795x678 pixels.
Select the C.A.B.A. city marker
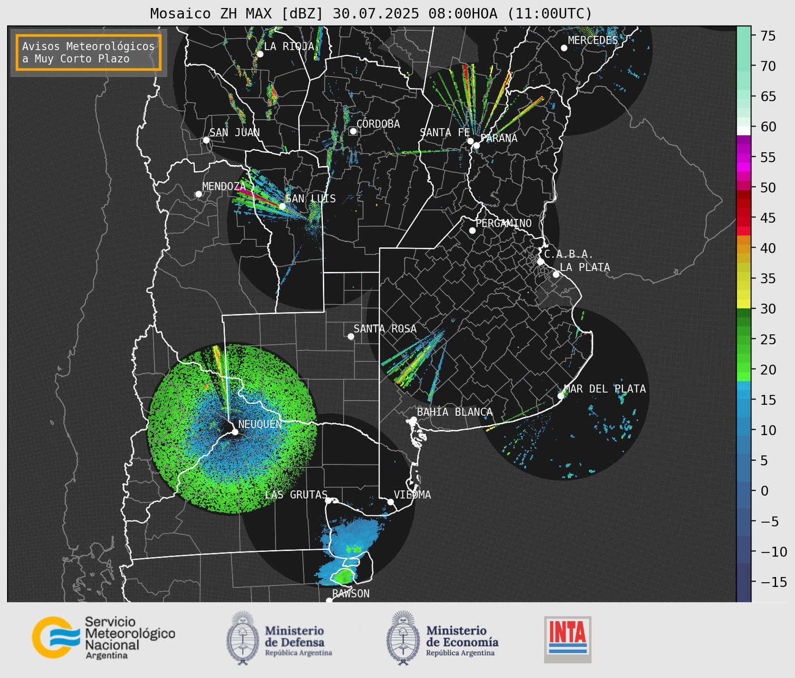tap(541, 262)
